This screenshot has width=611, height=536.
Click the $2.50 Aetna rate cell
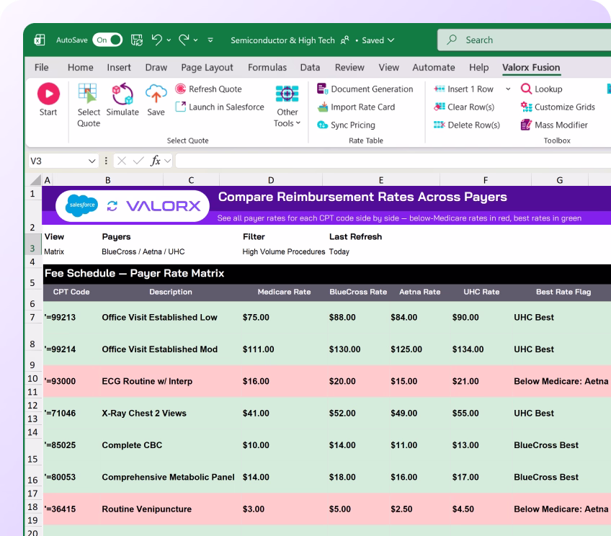coord(419,509)
